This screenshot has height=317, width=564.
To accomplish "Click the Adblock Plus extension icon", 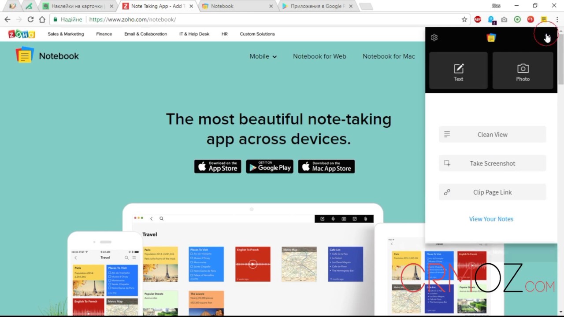I will (478, 19).
